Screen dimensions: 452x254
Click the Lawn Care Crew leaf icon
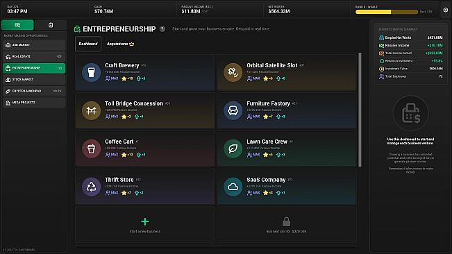(x=233, y=149)
